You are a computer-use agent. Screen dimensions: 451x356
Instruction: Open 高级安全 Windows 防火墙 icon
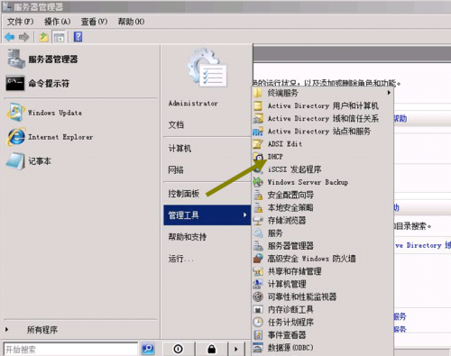tap(258, 259)
